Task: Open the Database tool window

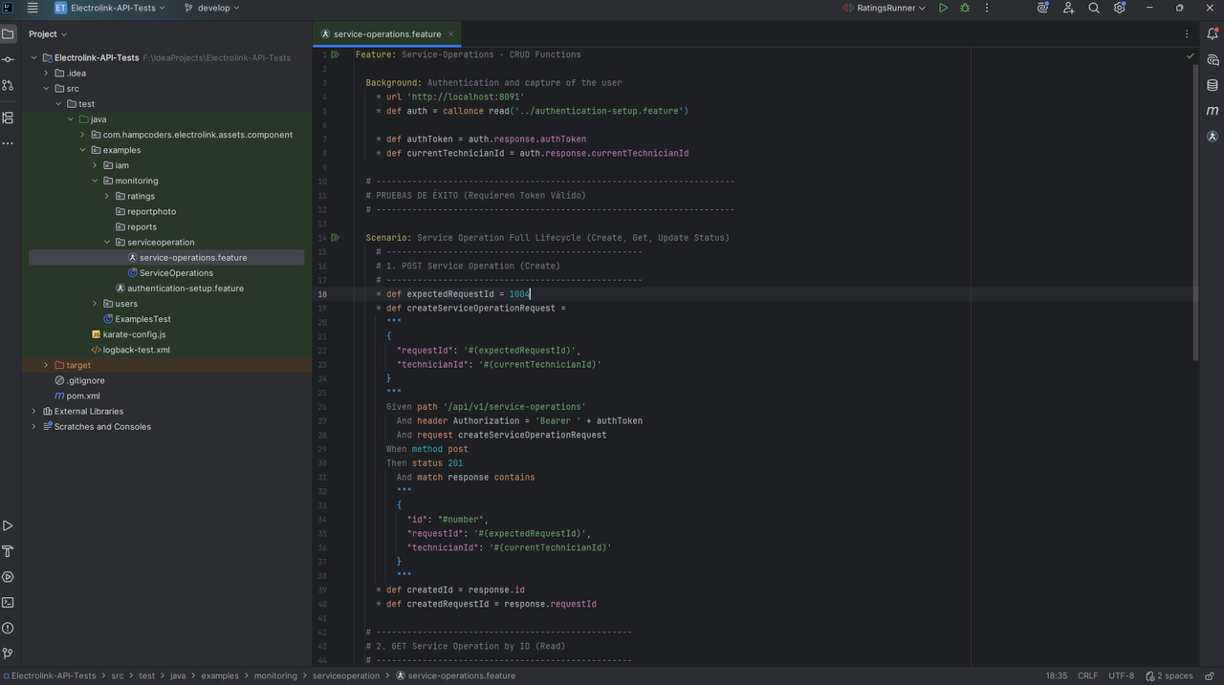Action: click(1213, 85)
